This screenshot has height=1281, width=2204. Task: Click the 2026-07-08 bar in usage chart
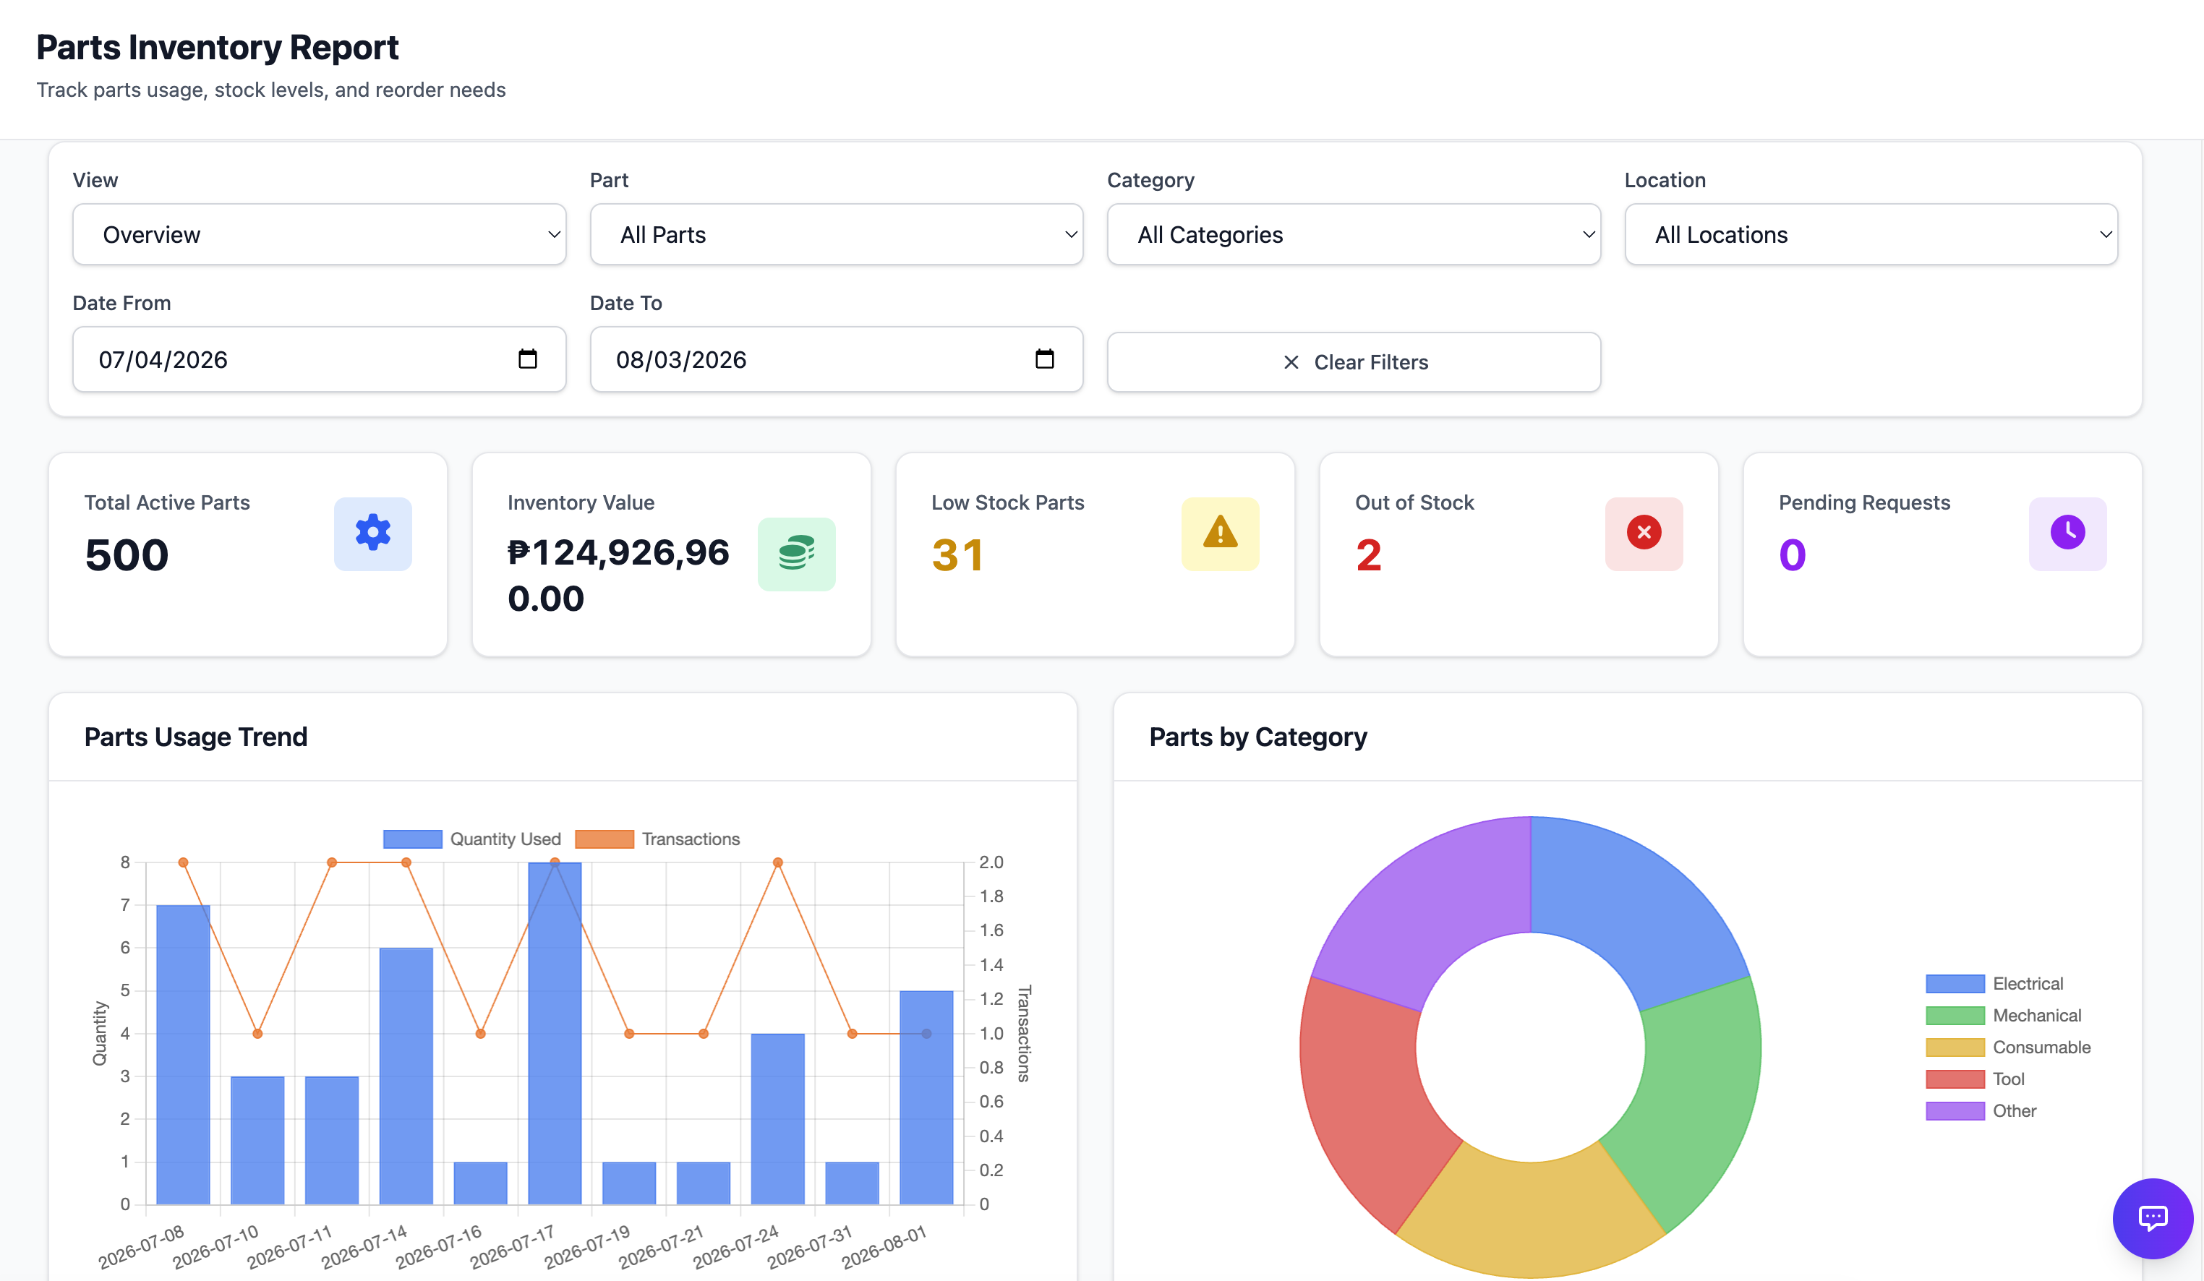click(x=183, y=1055)
